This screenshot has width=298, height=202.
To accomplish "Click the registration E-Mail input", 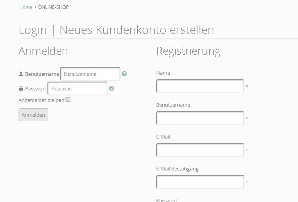I will pyautogui.click(x=200, y=150).
